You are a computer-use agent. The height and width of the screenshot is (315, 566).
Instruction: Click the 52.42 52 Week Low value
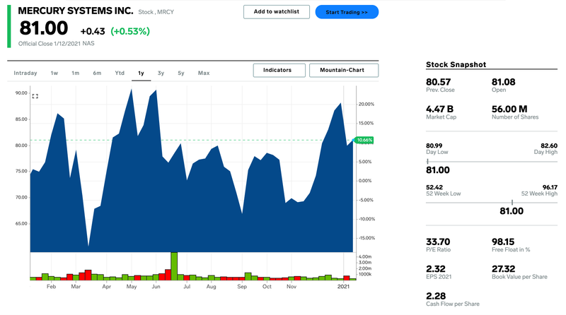click(x=434, y=187)
